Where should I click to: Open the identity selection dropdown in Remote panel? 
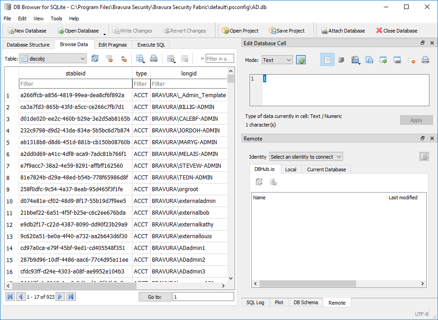[x=306, y=156]
